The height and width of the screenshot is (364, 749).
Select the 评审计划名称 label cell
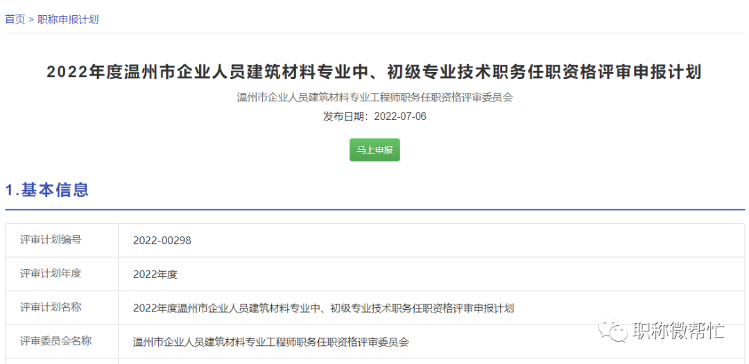coord(62,308)
